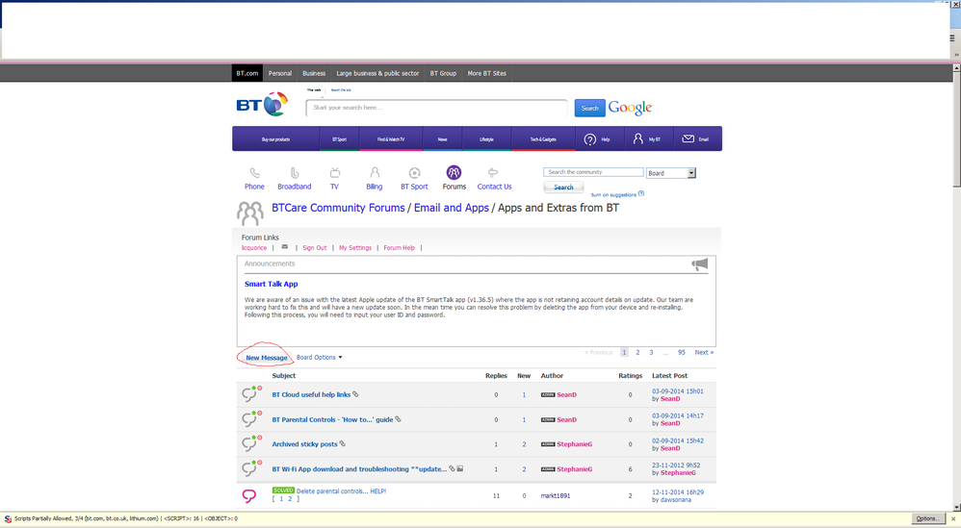The width and height of the screenshot is (961, 528).
Task: Open Delete parental controls... HELP! thread
Action: [342, 491]
